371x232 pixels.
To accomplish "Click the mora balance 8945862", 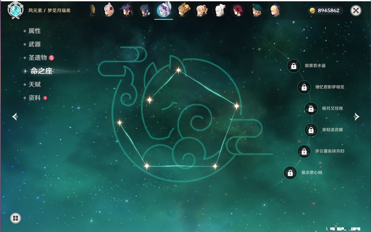I will pos(326,11).
